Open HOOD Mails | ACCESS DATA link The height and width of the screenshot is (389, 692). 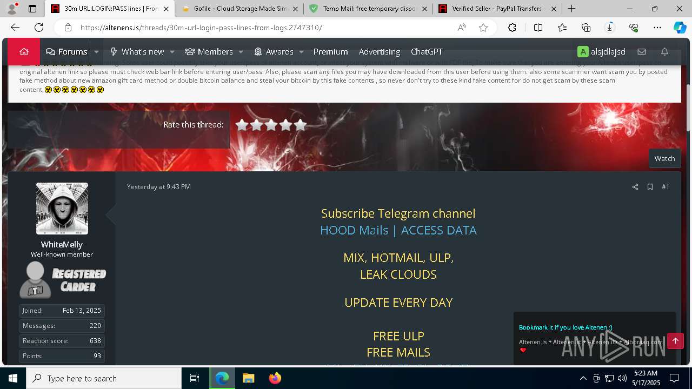point(398,230)
